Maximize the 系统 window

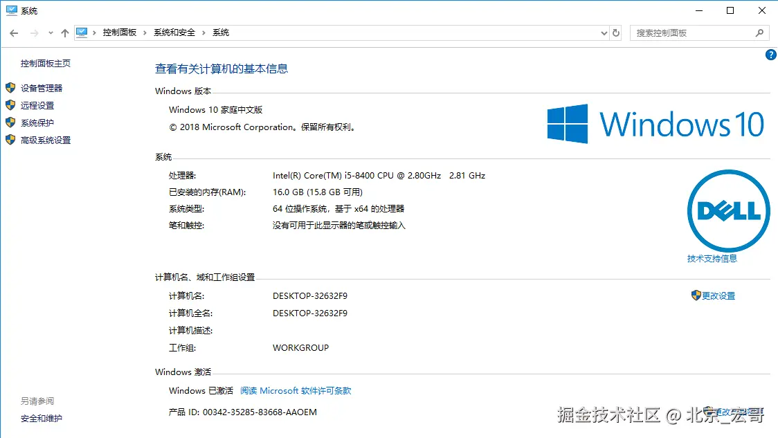pyautogui.click(x=730, y=10)
